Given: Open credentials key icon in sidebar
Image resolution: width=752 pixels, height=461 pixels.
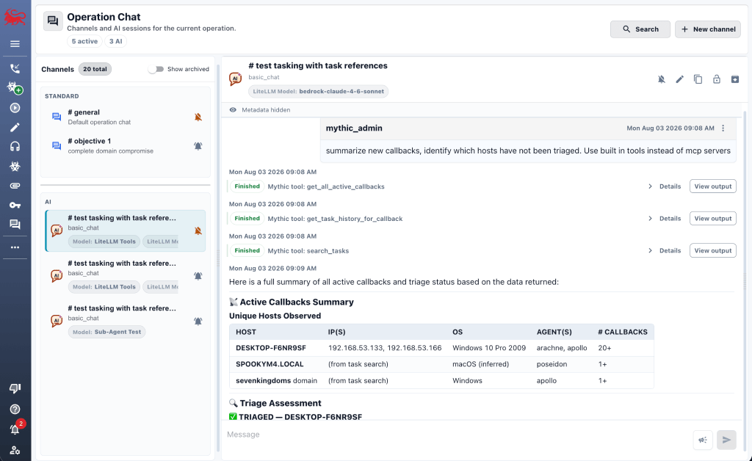Looking at the screenshot, I should coord(15,205).
